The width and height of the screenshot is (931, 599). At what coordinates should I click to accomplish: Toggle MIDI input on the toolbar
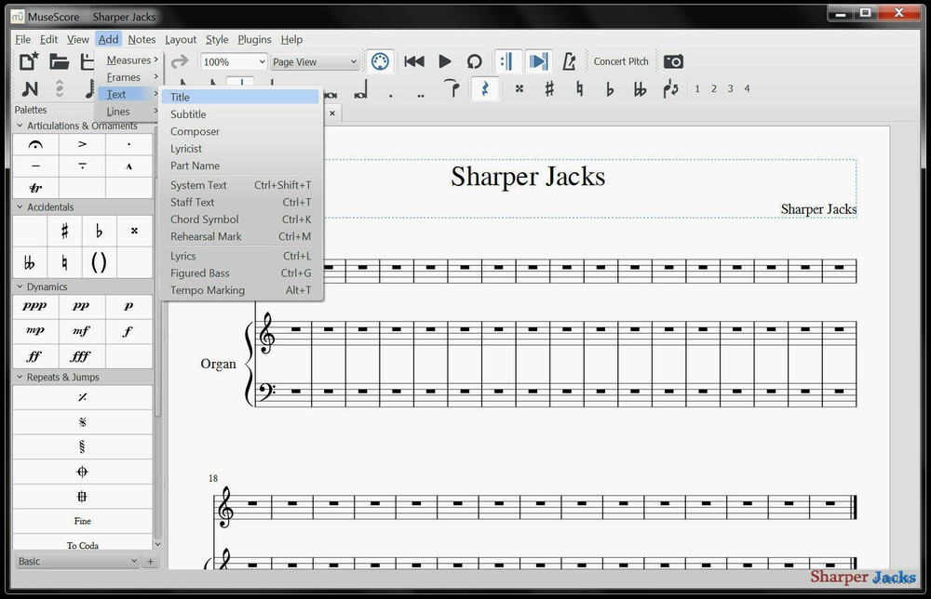380,61
